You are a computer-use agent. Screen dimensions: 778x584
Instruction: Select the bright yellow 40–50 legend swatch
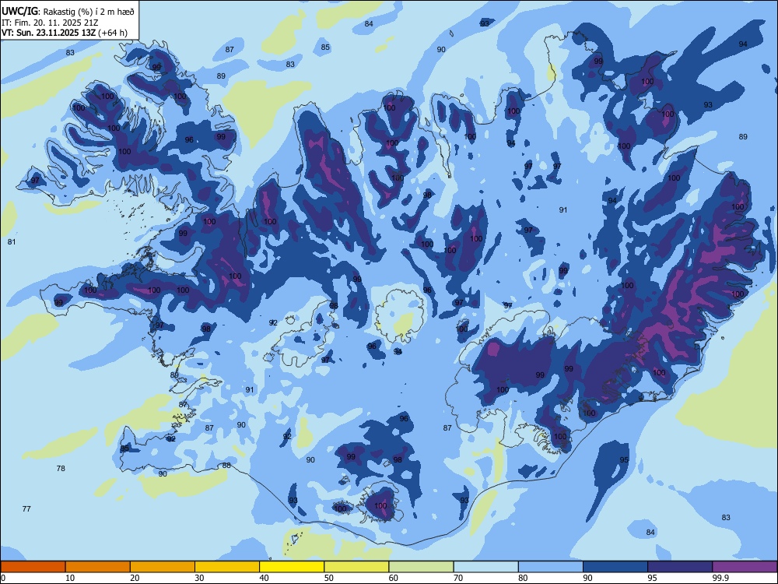click(x=292, y=567)
